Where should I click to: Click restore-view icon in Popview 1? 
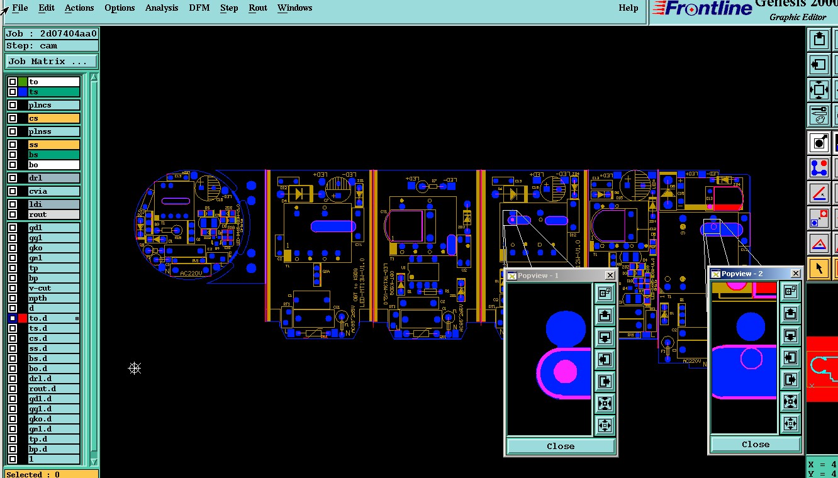tap(605, 292)
